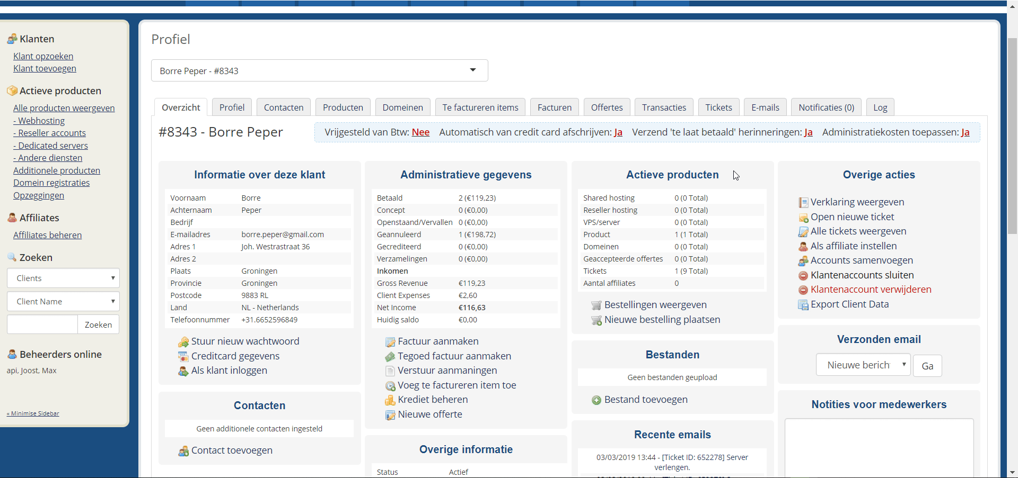Switch to the Facturen tab
Screen dimensions: 1018x478
click(x=554, y=107)
